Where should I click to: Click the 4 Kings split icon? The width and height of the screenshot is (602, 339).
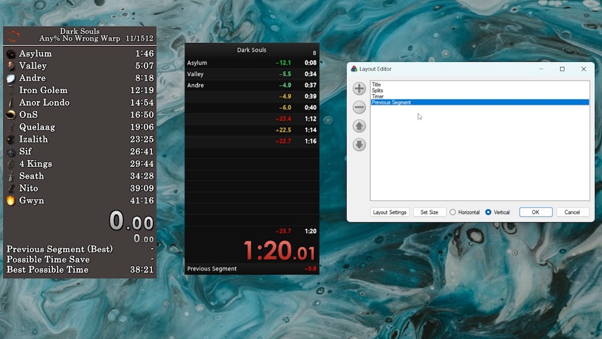point(11,164)
